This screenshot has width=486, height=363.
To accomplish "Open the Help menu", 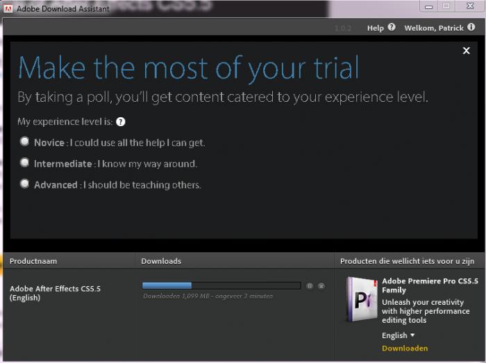I will coord(375,28).
